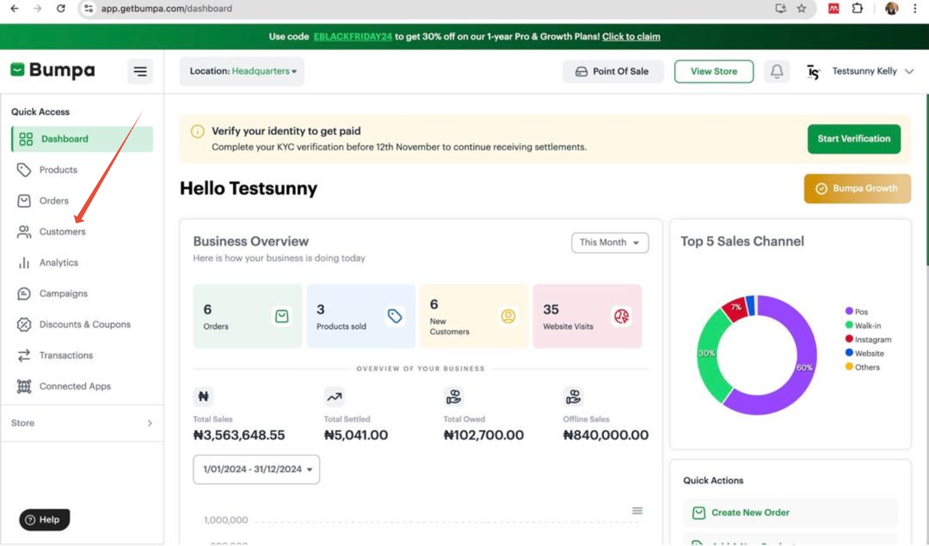Open the Location Headquarters dropdown
The height and width of the screenshot is (546, 929).
(x=242, y=71)
